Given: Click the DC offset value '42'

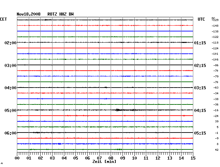Looking at the screenshot, I should tap(217, 150).
